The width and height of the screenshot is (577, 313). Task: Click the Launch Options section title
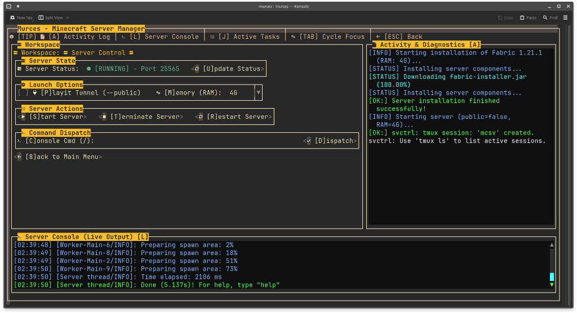[x=52, y=84]
